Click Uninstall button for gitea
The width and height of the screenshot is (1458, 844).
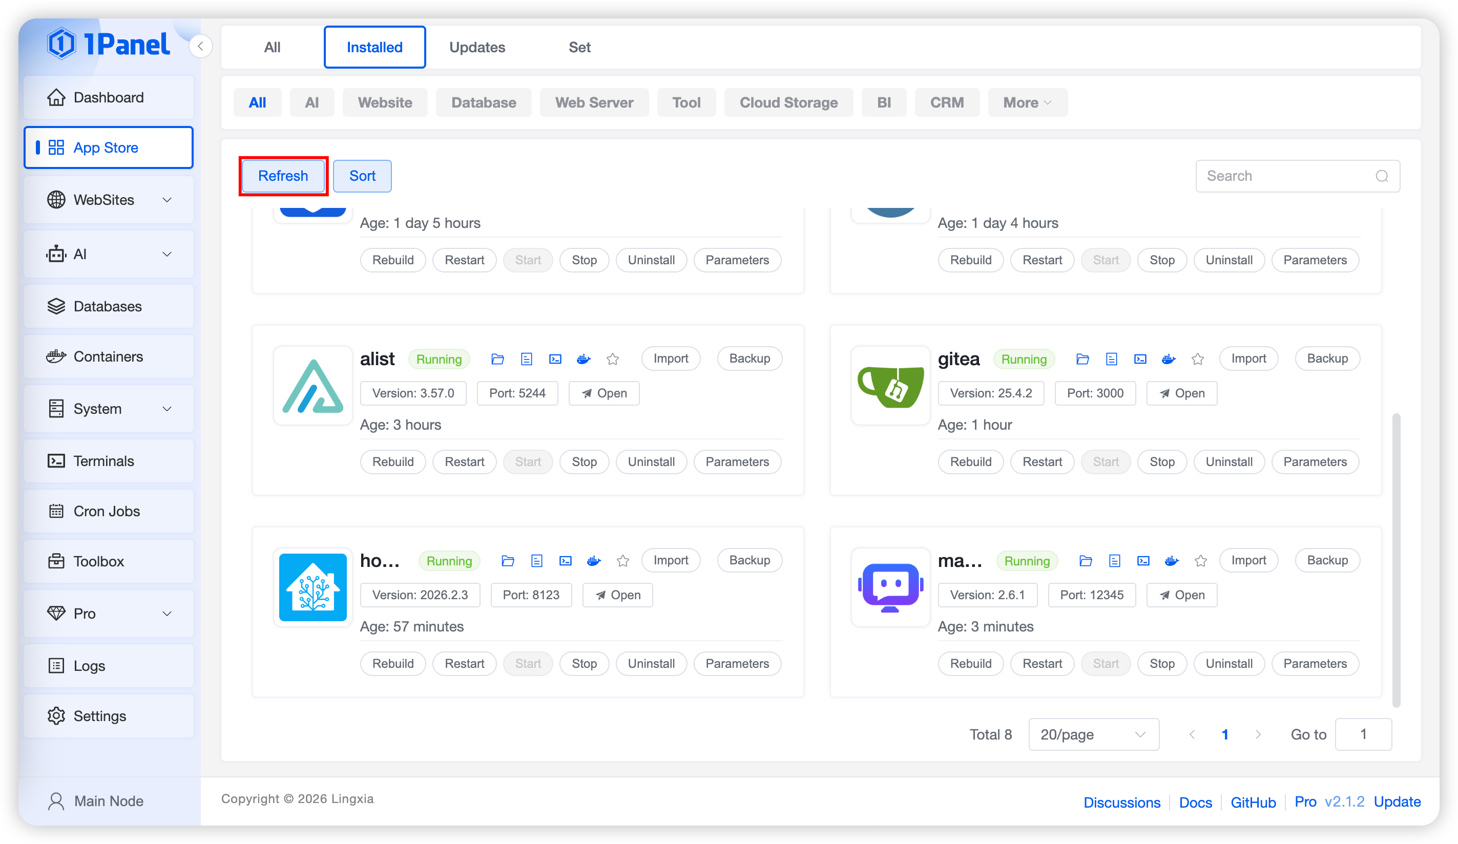click(1229, 461)
